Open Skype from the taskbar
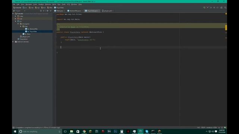The image size is (239, 134). tap(147, 131)
